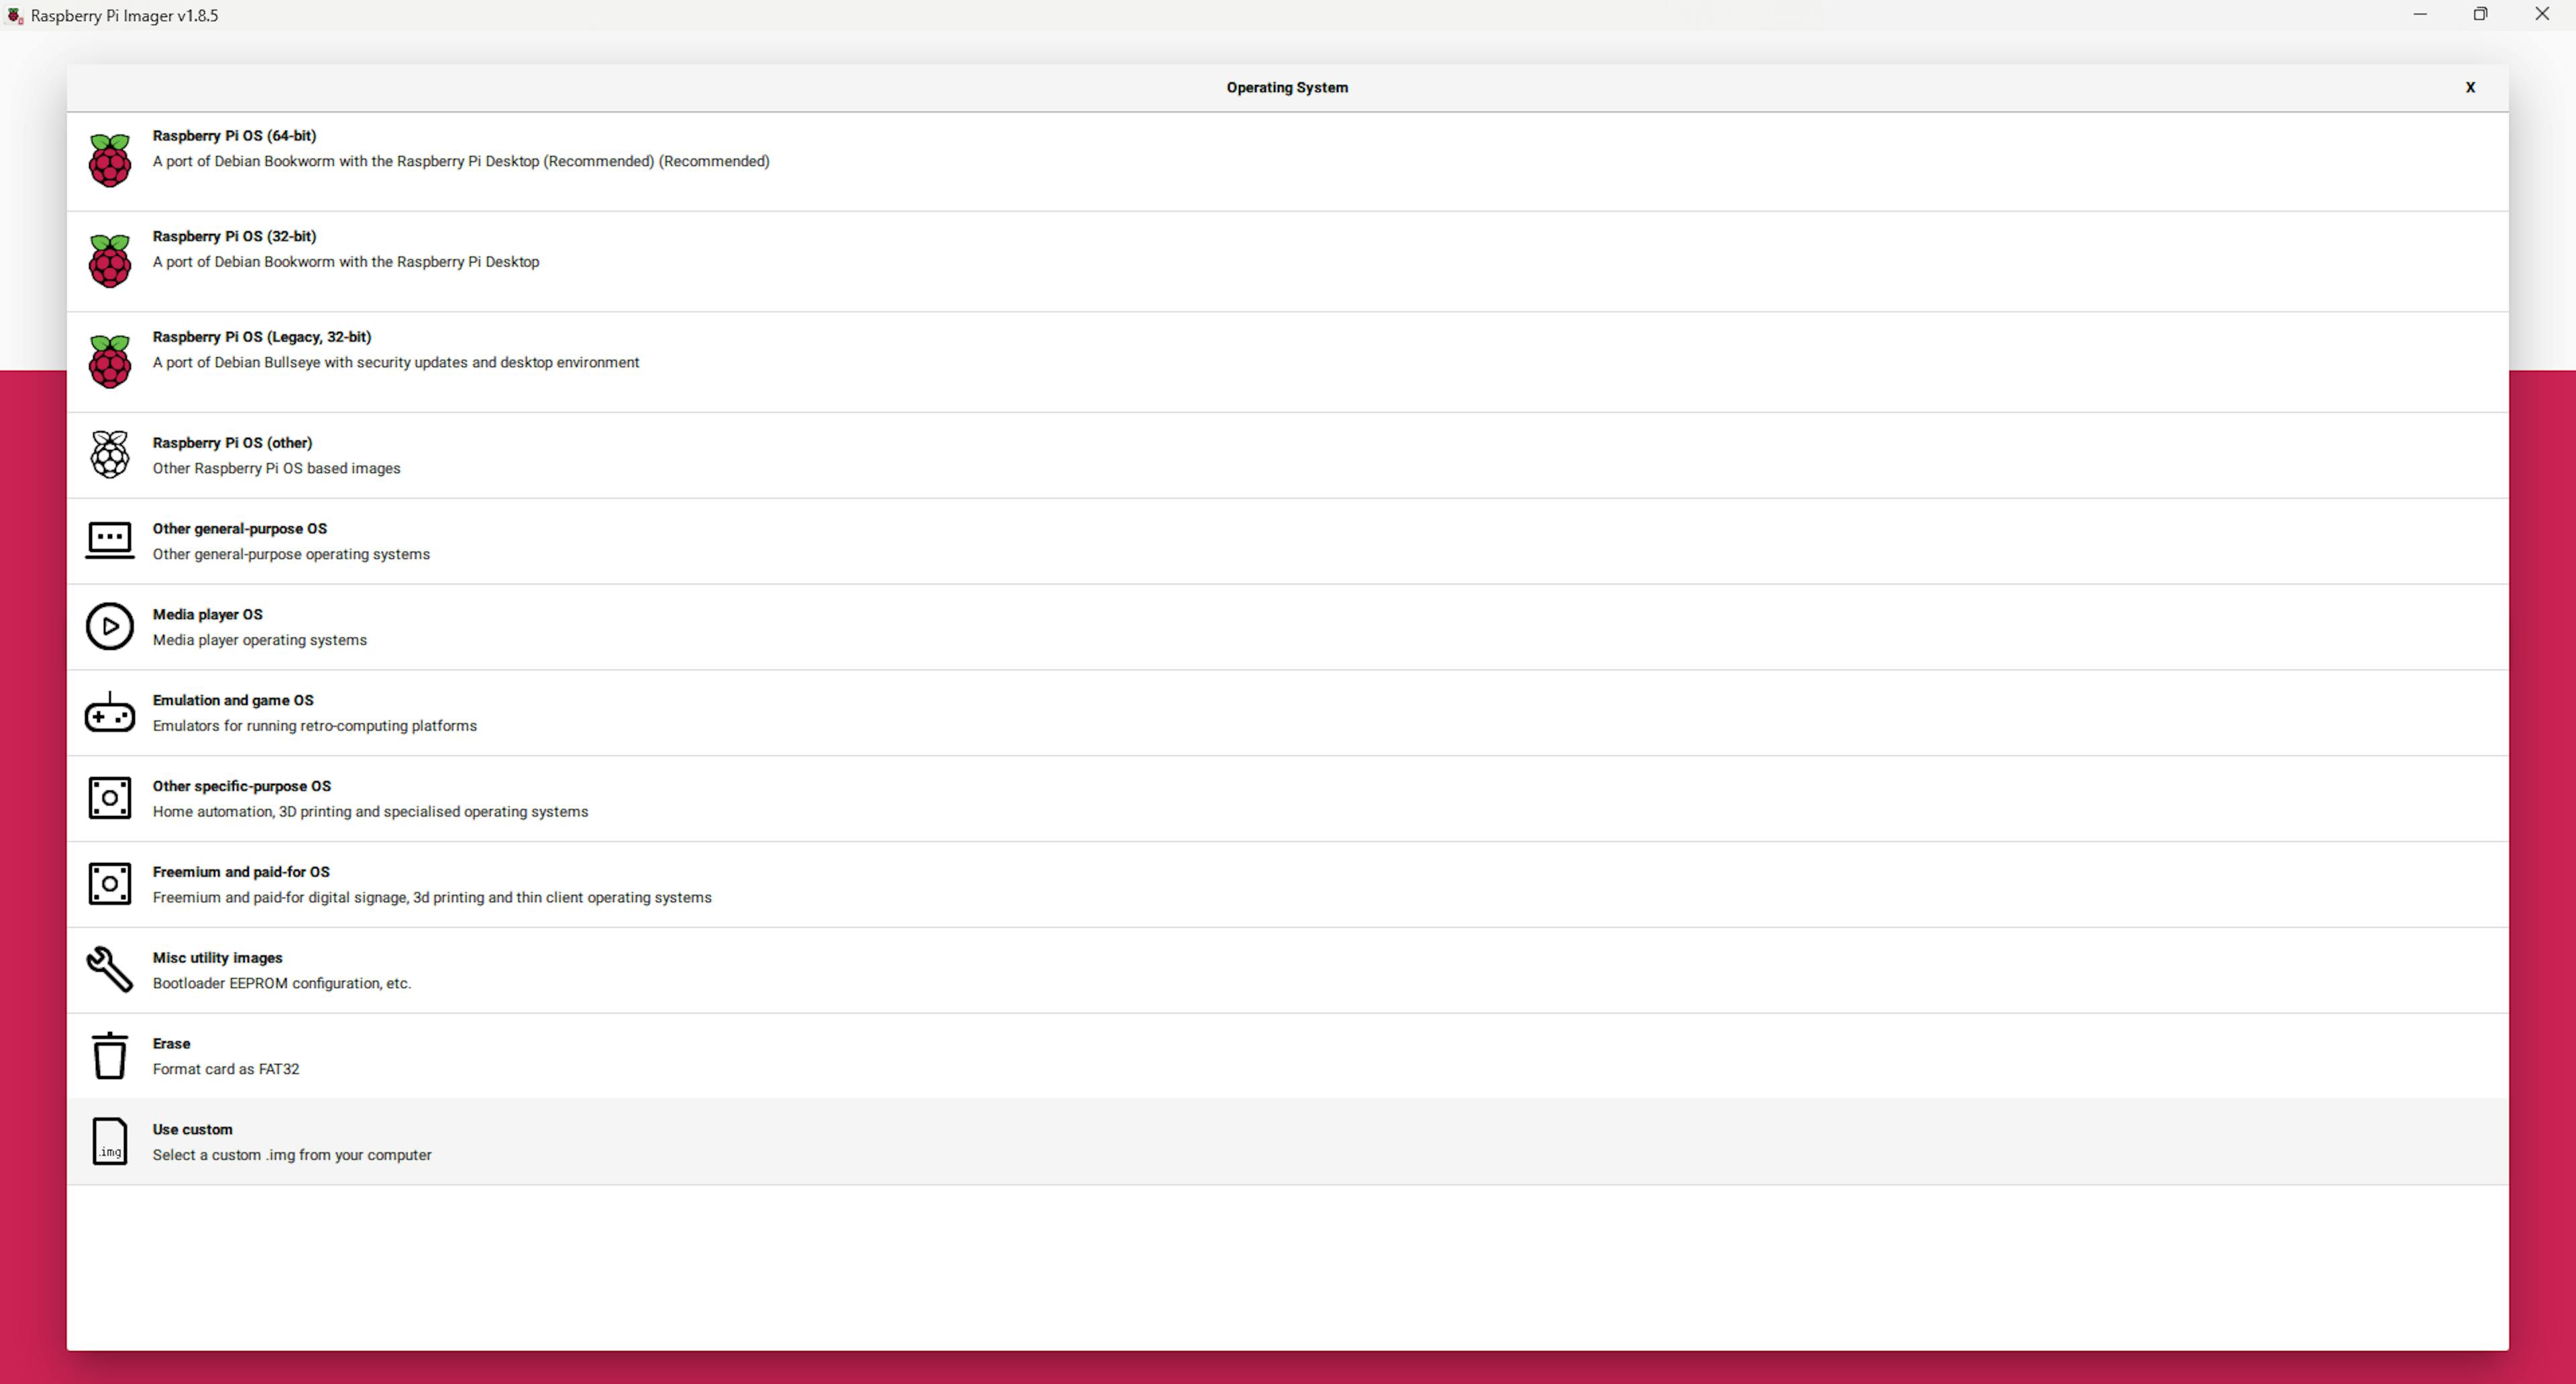Image resolution: width=2576 pixels, height=1384 pixels.
Task: Click 'Select a custom .img from your computer'
Action: (292, 1156)
